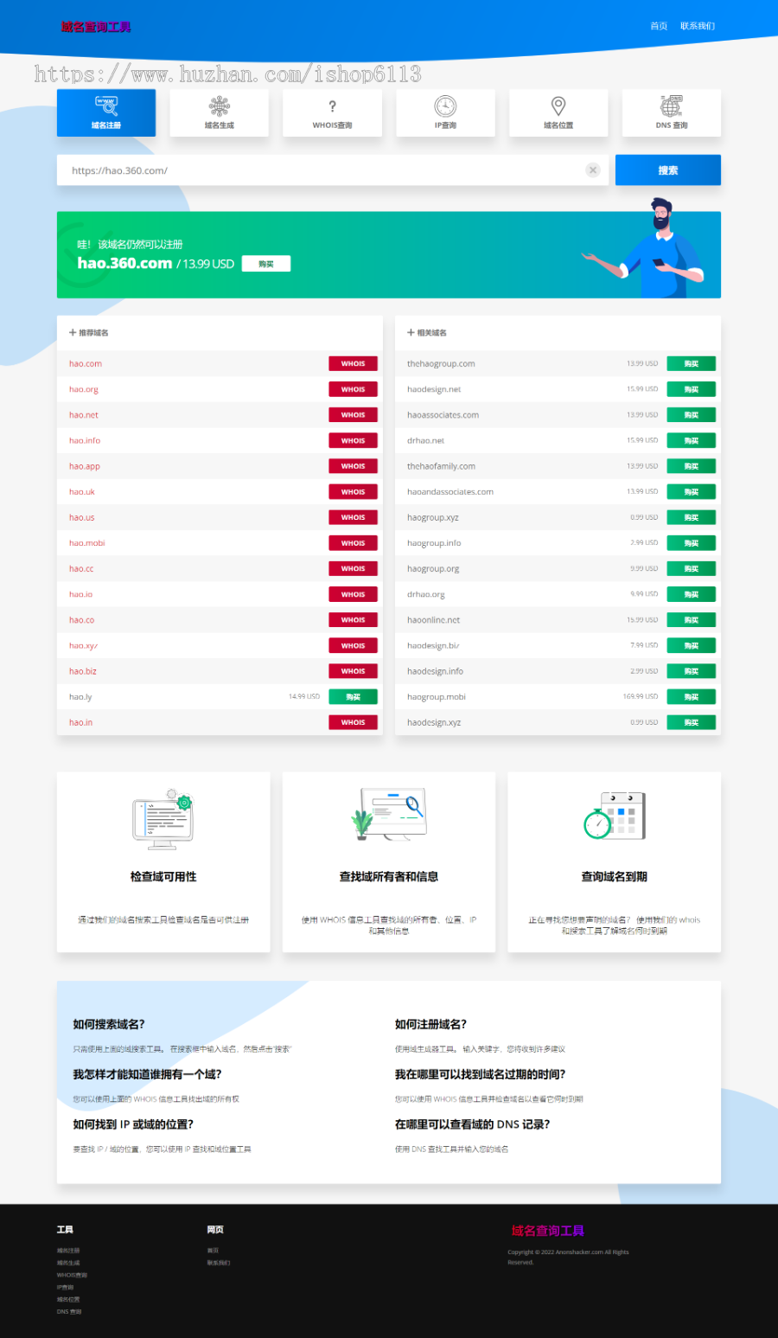Click the 查询域名到期 calendar illustration icon
Viewport: 778px width, 1338px height.
[x=615, y=816]
